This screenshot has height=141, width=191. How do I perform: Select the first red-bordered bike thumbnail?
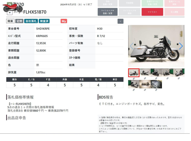134,73
